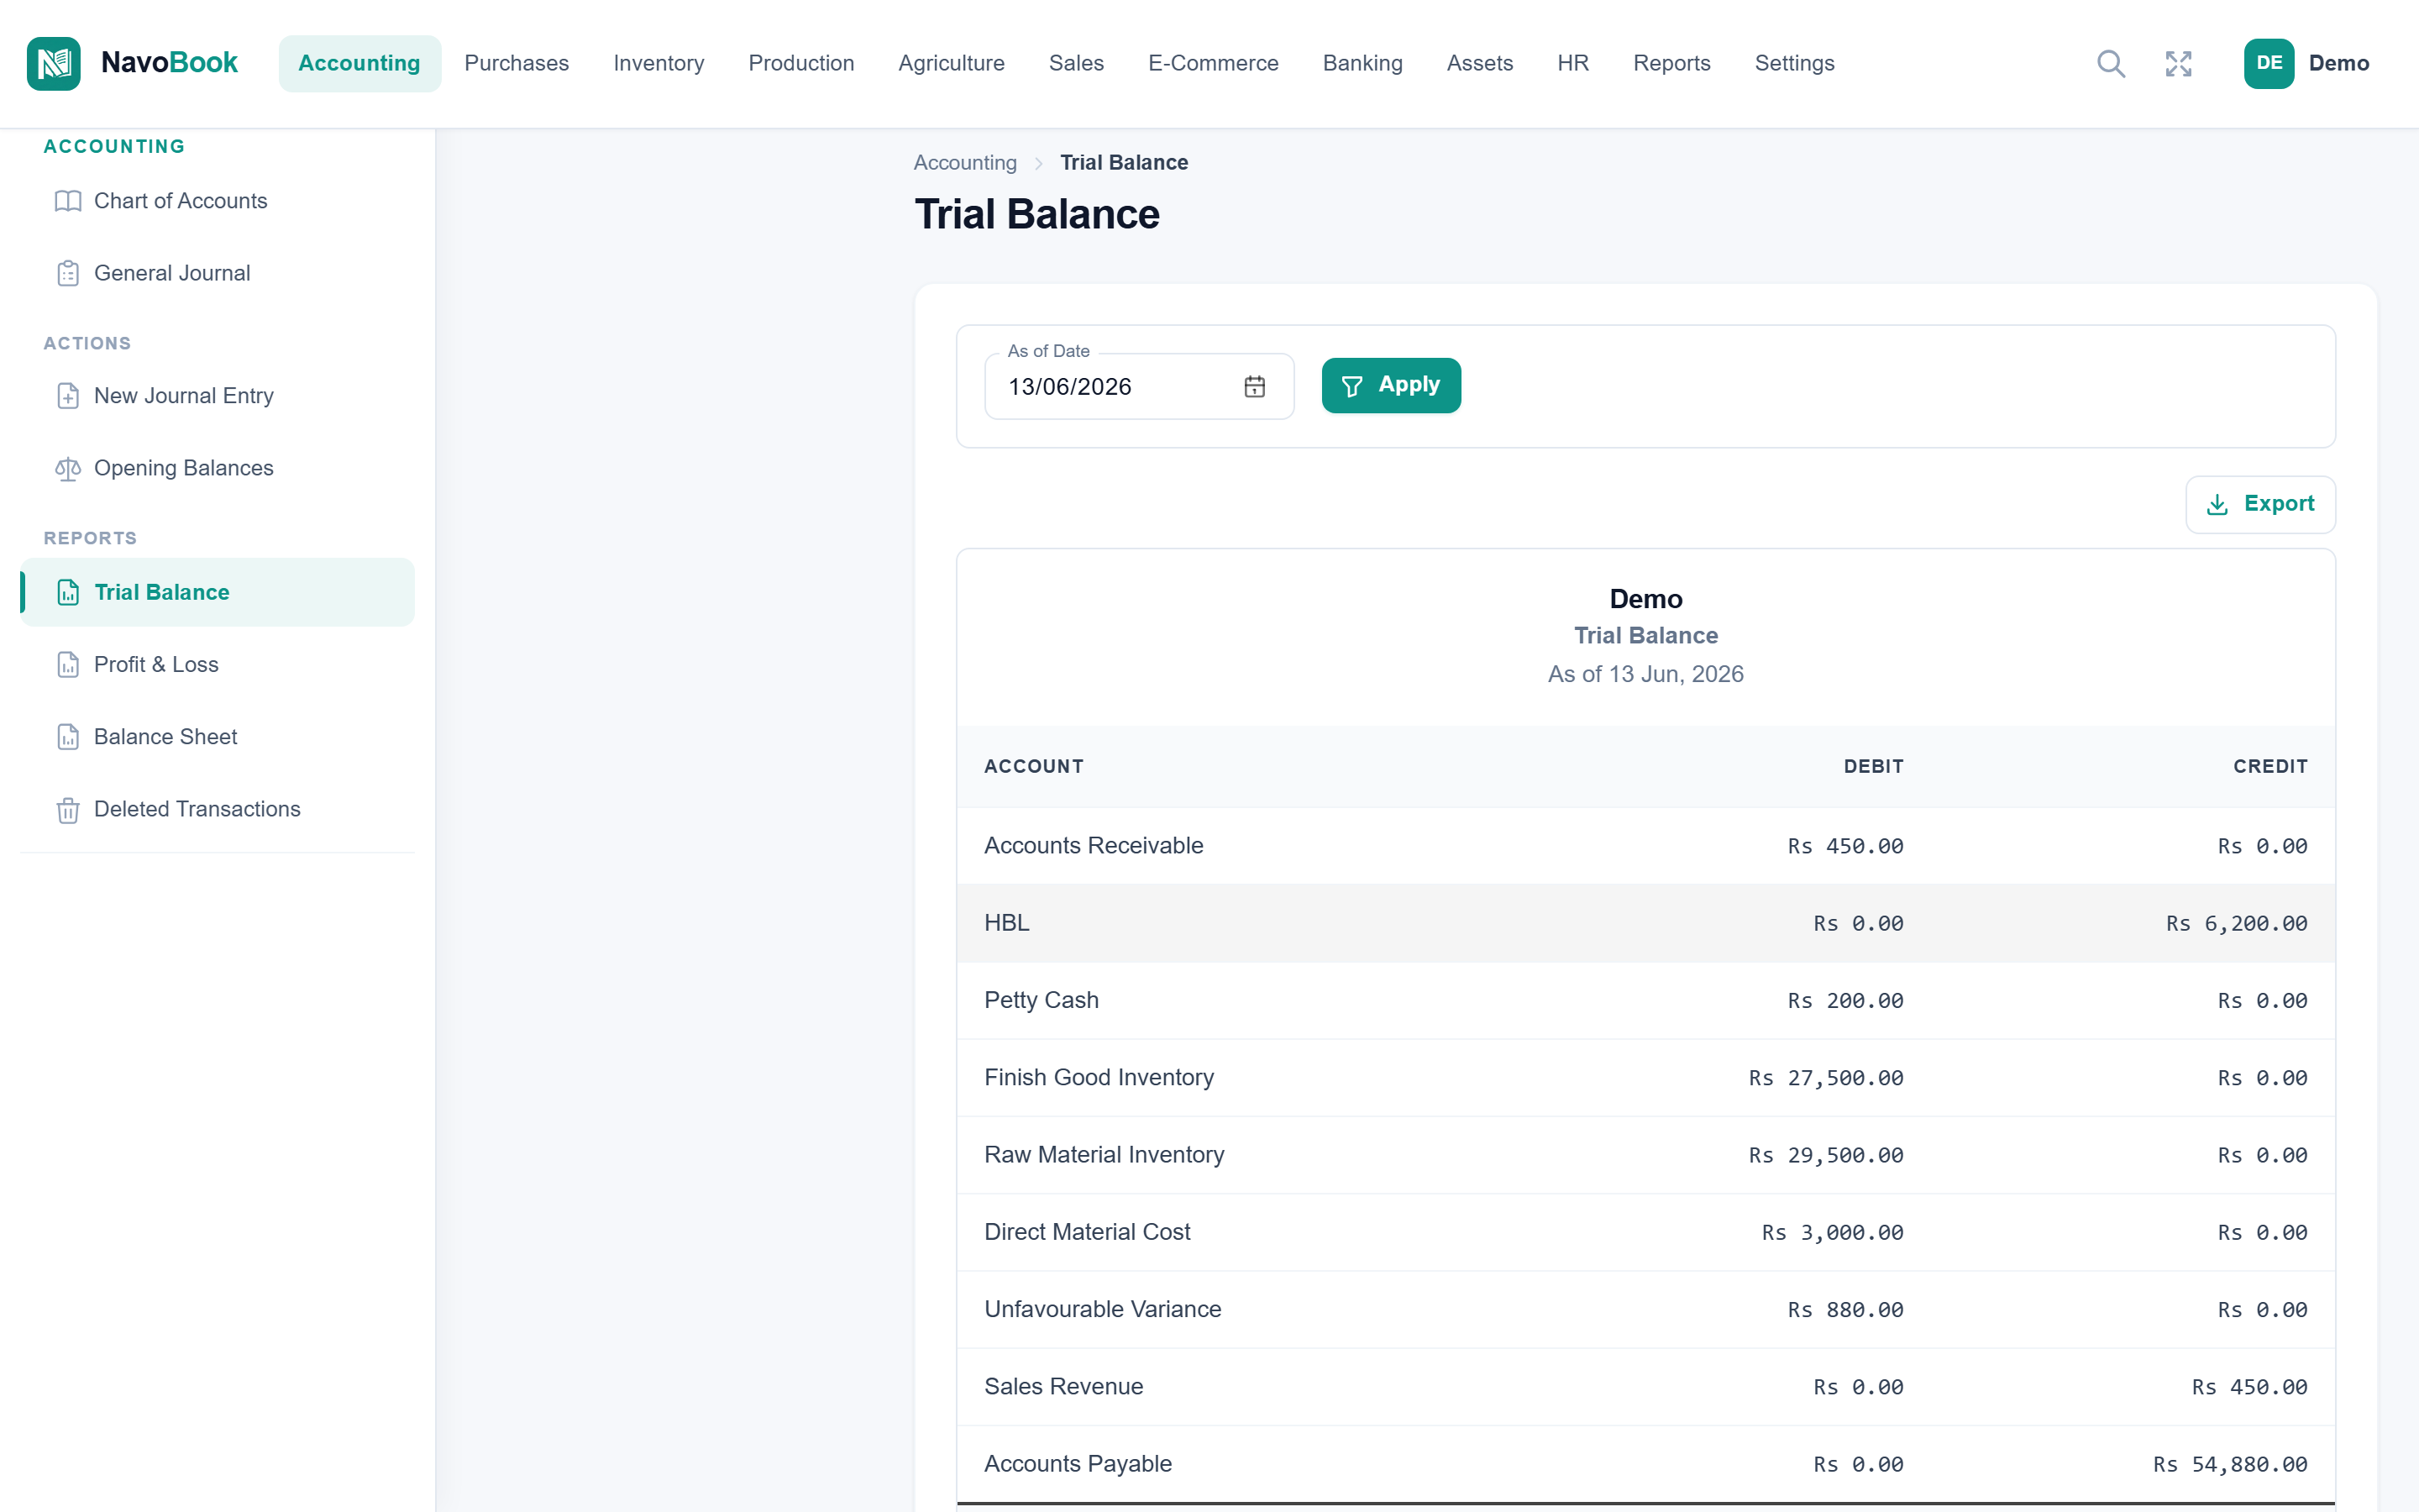Image resolution: width=2419 pixels, height=1512 pixels.
Task: Select Trial Balance in the sidebar
Action: (x=217, y=592)
